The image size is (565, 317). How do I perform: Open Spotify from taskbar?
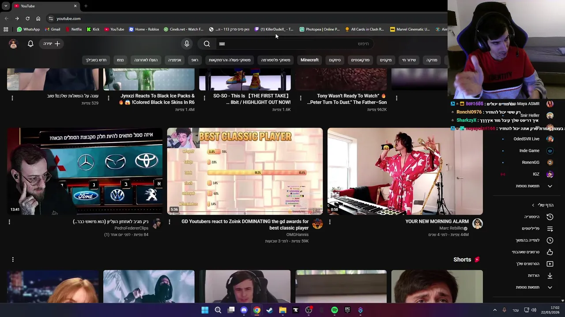point(335,310)
